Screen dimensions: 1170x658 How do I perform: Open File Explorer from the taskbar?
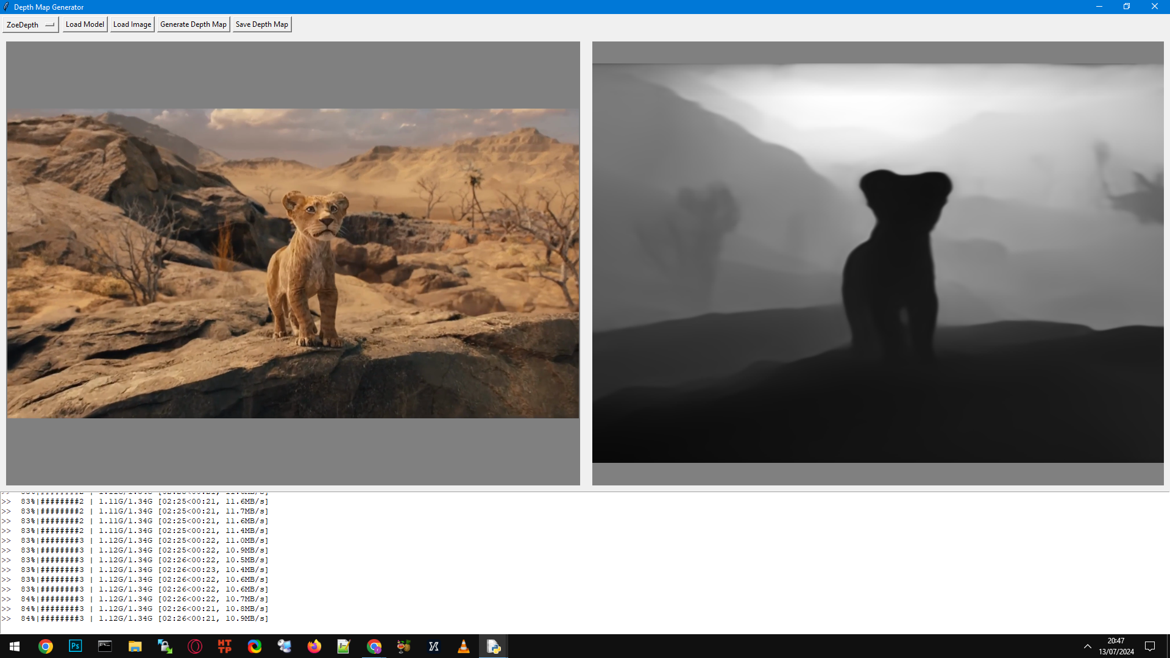click(x=135, y=646)
